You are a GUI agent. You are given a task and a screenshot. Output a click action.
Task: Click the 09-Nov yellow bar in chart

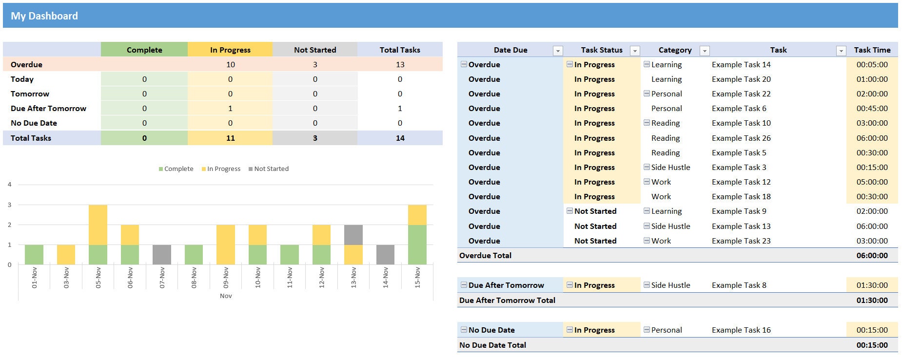(x=226, y=244)
